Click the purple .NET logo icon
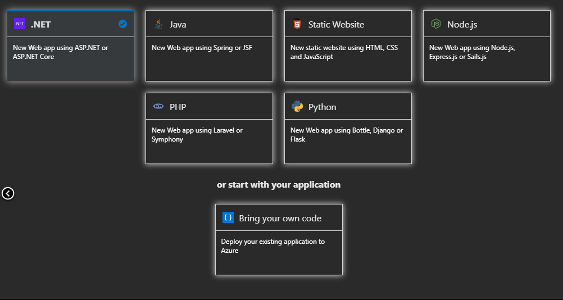This screenshot has height=300, width=563. 20,24
